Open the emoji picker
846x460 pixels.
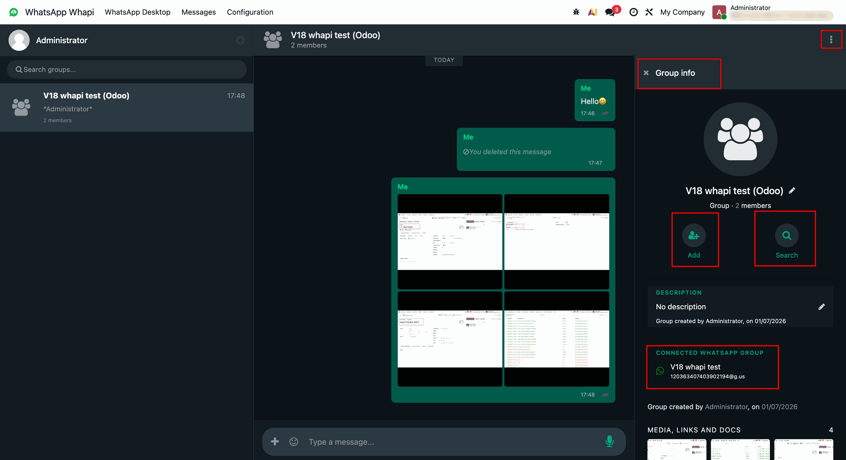(294, 441)
